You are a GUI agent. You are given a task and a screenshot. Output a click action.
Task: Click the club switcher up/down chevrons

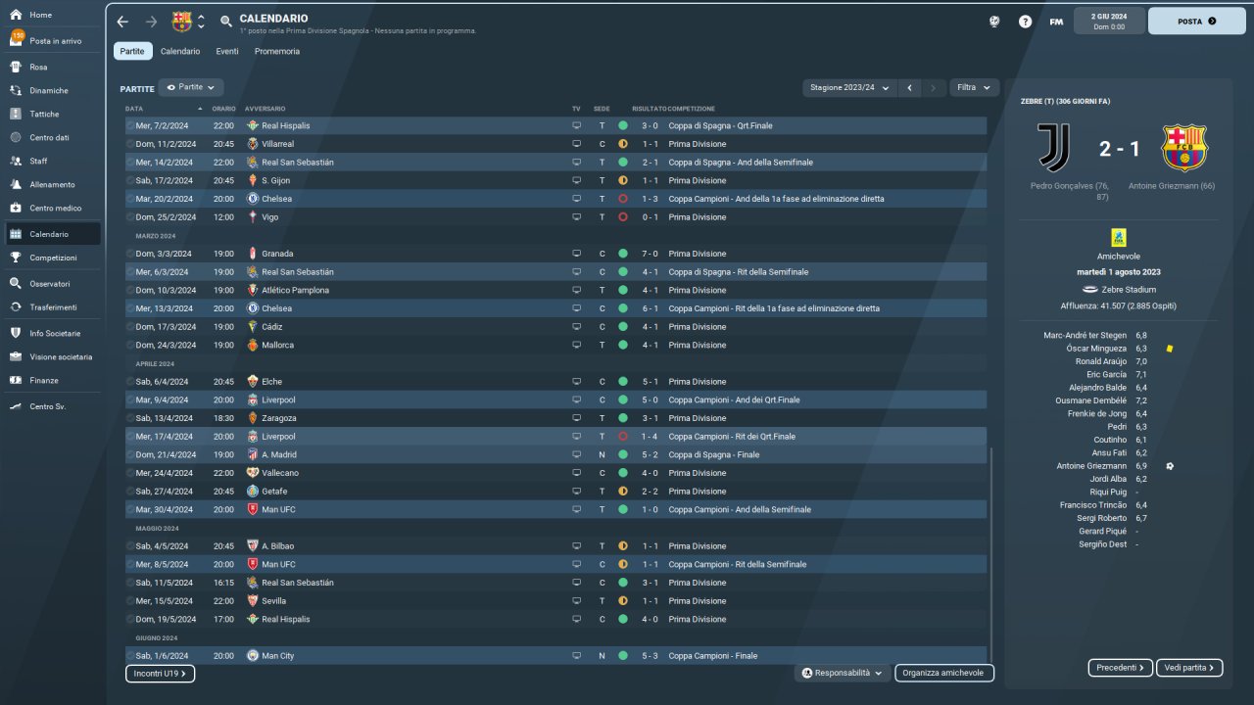point(201,22)
